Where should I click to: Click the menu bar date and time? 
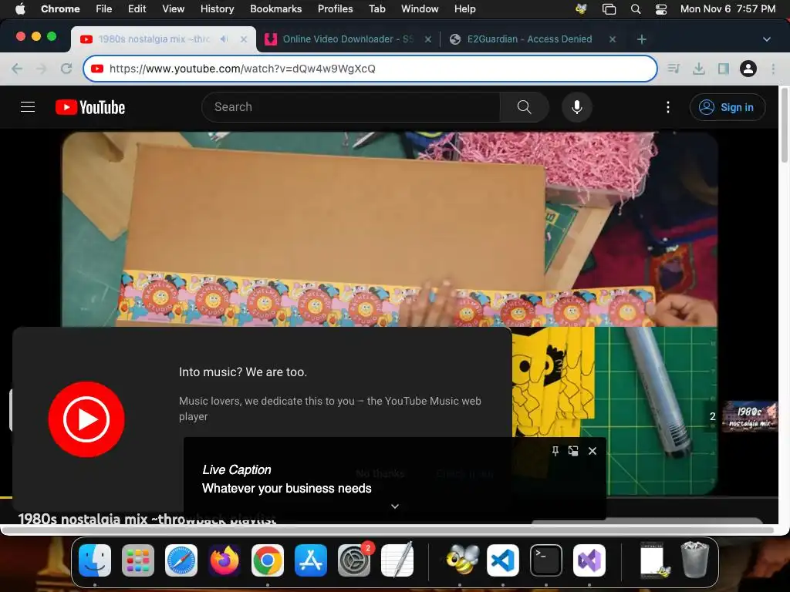pyautogui.click(x=728, y=8)
